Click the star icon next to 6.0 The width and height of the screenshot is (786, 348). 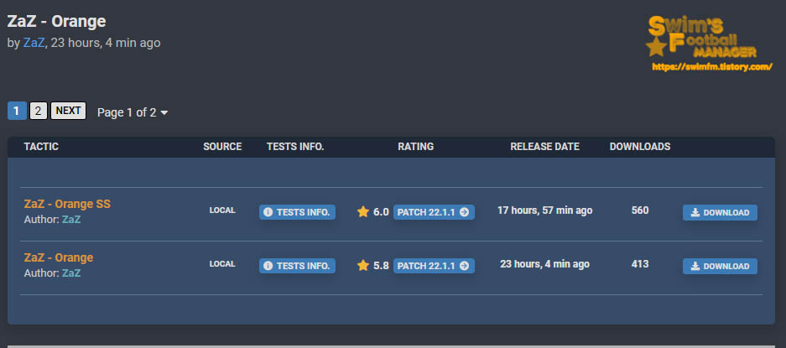(x=363, y=212)
